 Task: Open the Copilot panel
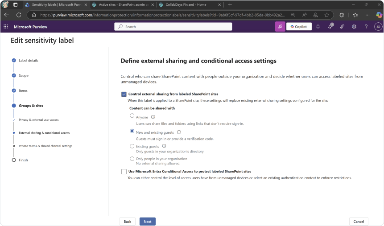pyautogui.click(x=299, y=27)
